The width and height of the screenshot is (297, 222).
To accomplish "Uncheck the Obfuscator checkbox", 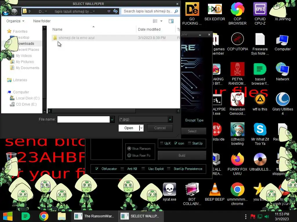I will (x=97, y=169).
